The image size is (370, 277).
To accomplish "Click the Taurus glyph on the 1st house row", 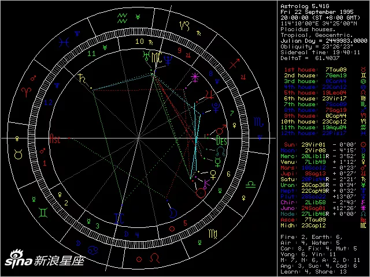I will tap(363, 69).
